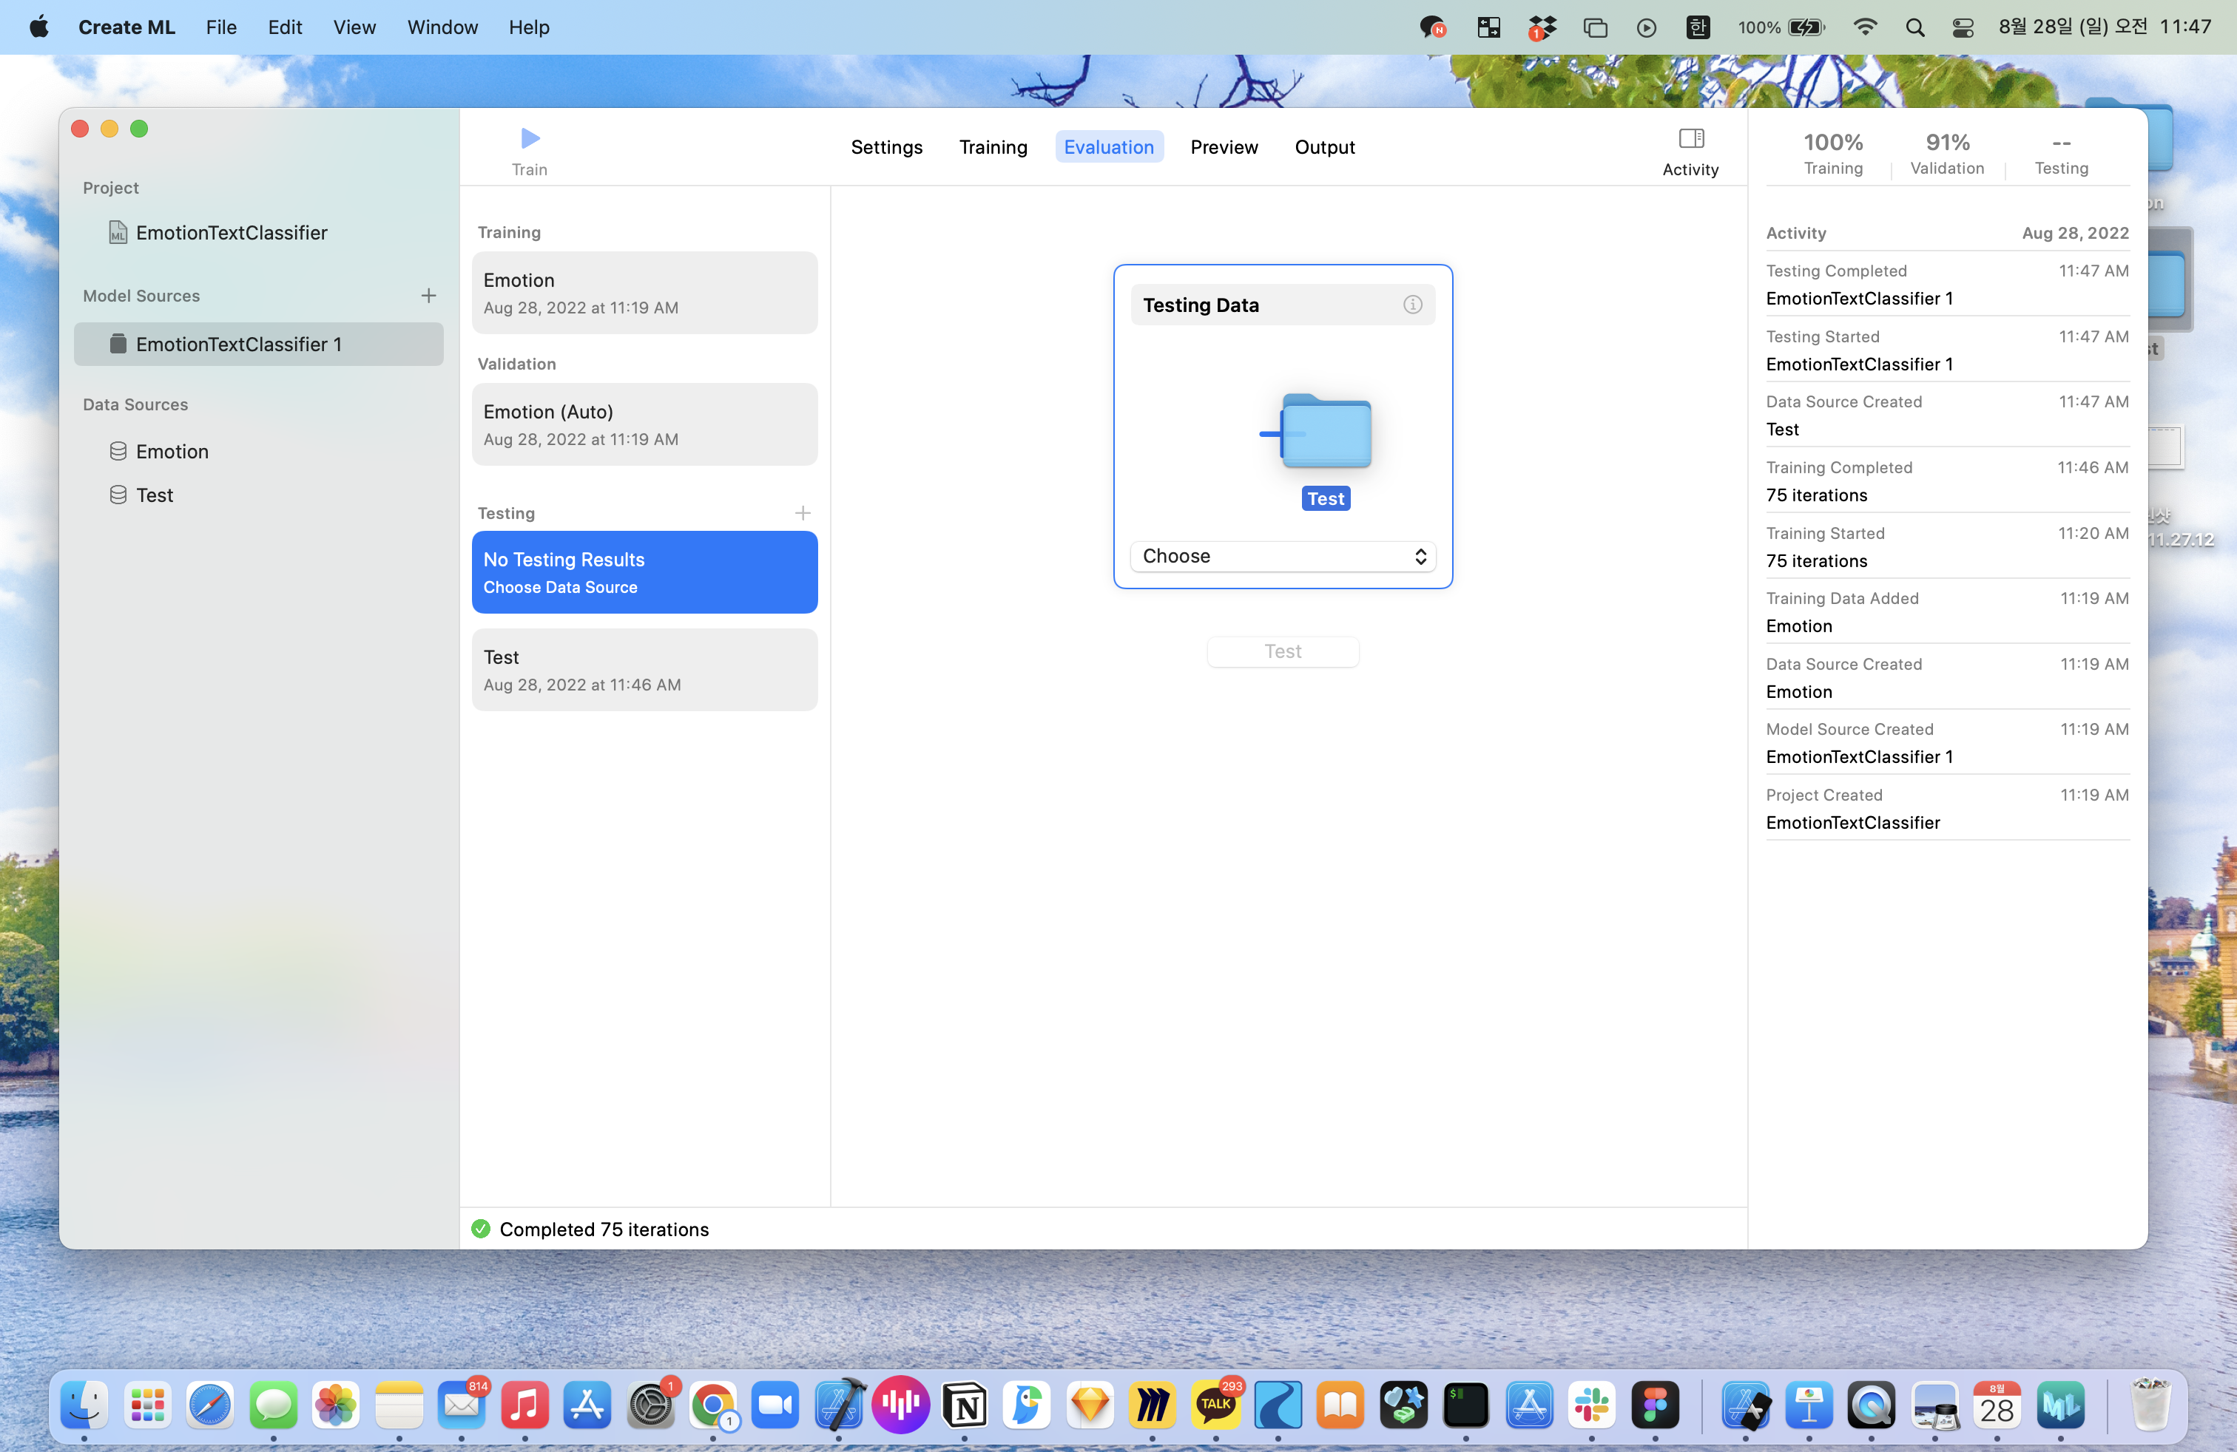The width and height of the screenshot is (2237, 1452).
Task: Open Photos from the Dock
Action: (x=337, y=1405)
